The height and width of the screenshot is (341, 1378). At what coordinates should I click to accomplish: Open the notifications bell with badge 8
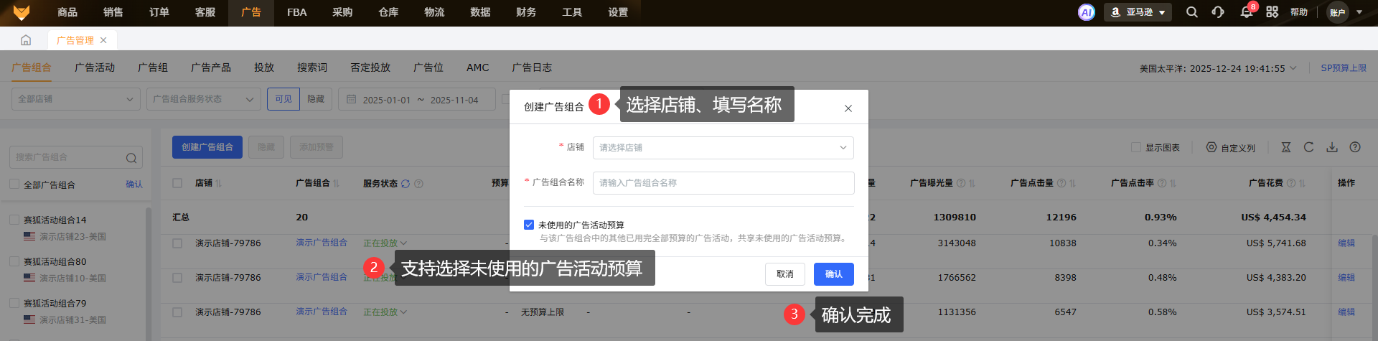click(x=1247, y=12)
